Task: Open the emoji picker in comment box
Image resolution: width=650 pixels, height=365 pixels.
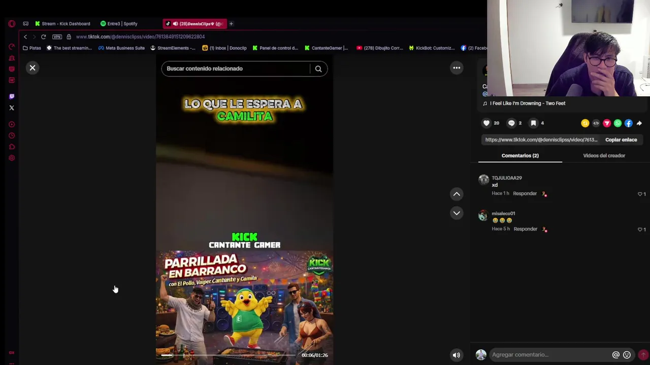Action: click(627, 355)
